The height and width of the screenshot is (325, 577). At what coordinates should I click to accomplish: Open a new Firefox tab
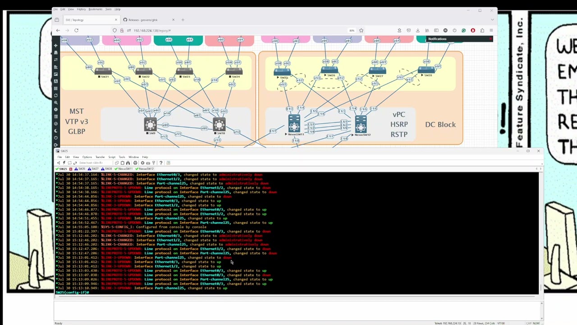tap(183, 20)
